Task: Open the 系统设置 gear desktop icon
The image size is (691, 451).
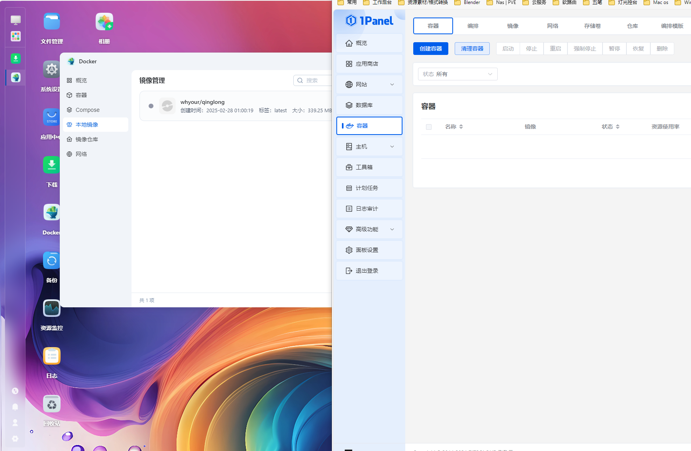Action: click(51, 70)
